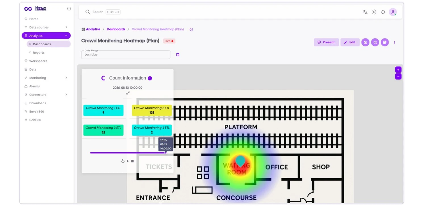The height and width of the screenshot is (207, 426).
Task: Click the first round purple export icon
Action: click(365, 42)
